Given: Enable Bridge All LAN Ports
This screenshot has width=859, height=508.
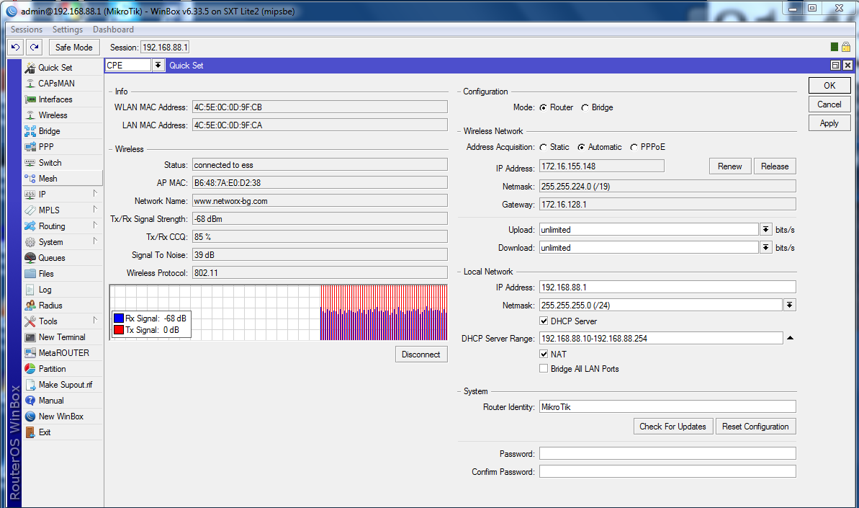Looking at the screenshot, I should click(544, 369).
